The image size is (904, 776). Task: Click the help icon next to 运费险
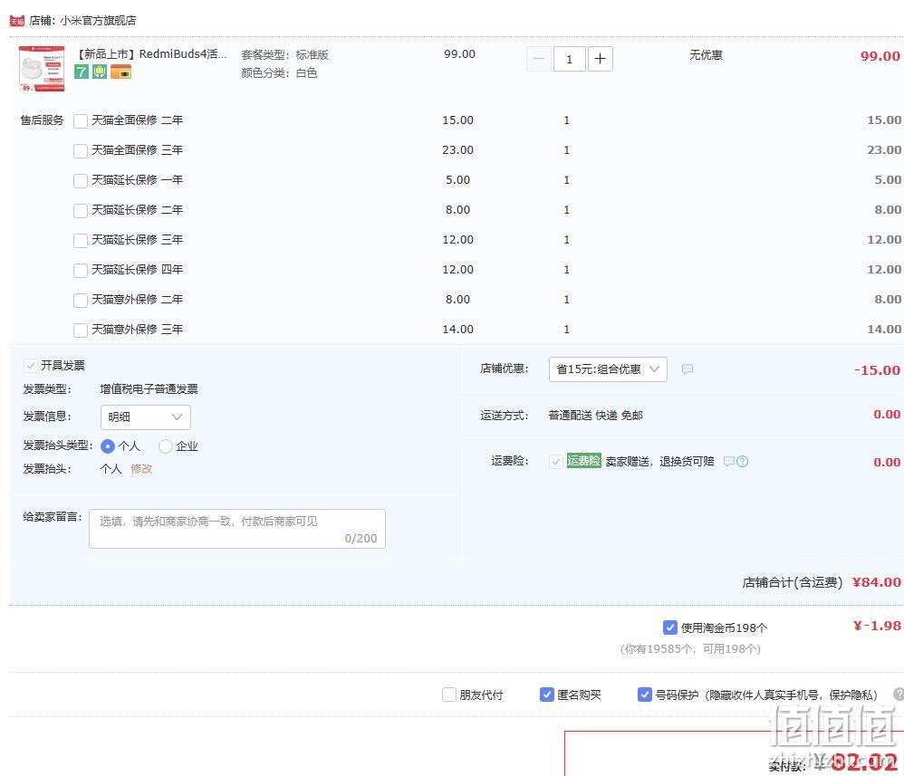(743, 461)
